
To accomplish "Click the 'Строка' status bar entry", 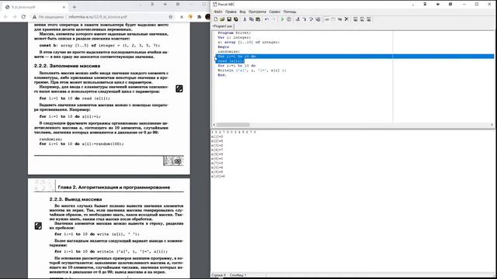I will coord(219,275).
